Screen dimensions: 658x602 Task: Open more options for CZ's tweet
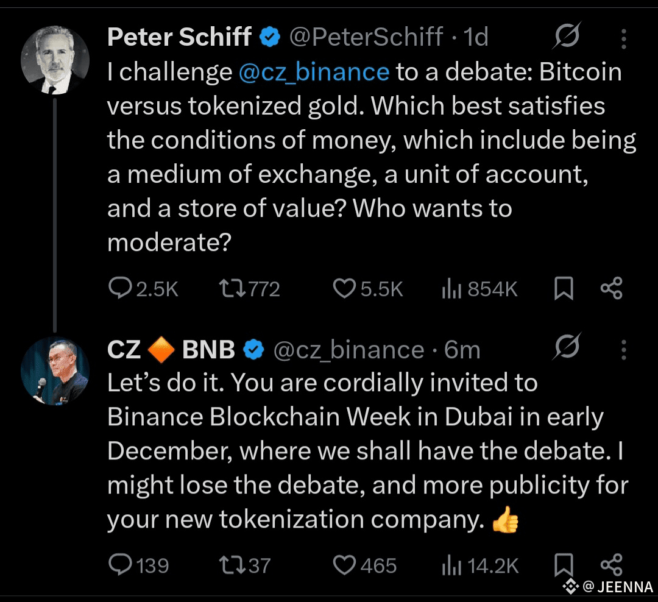click(623, 350)
